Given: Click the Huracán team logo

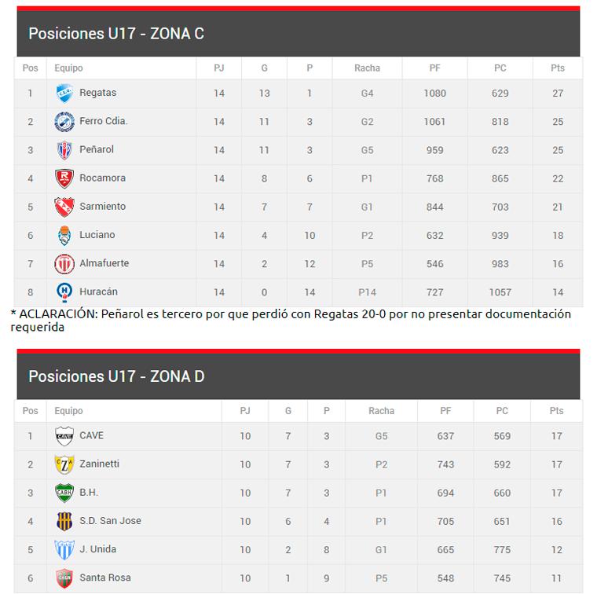Looking at the screenshot, I should pyautogui.click(x=64, y=291).
